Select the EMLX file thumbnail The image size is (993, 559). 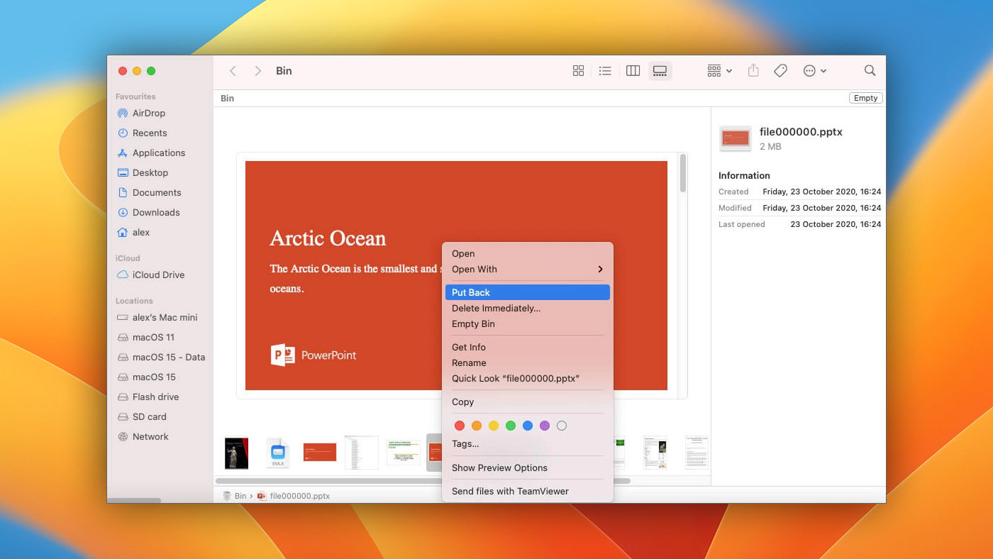point(278,453)
